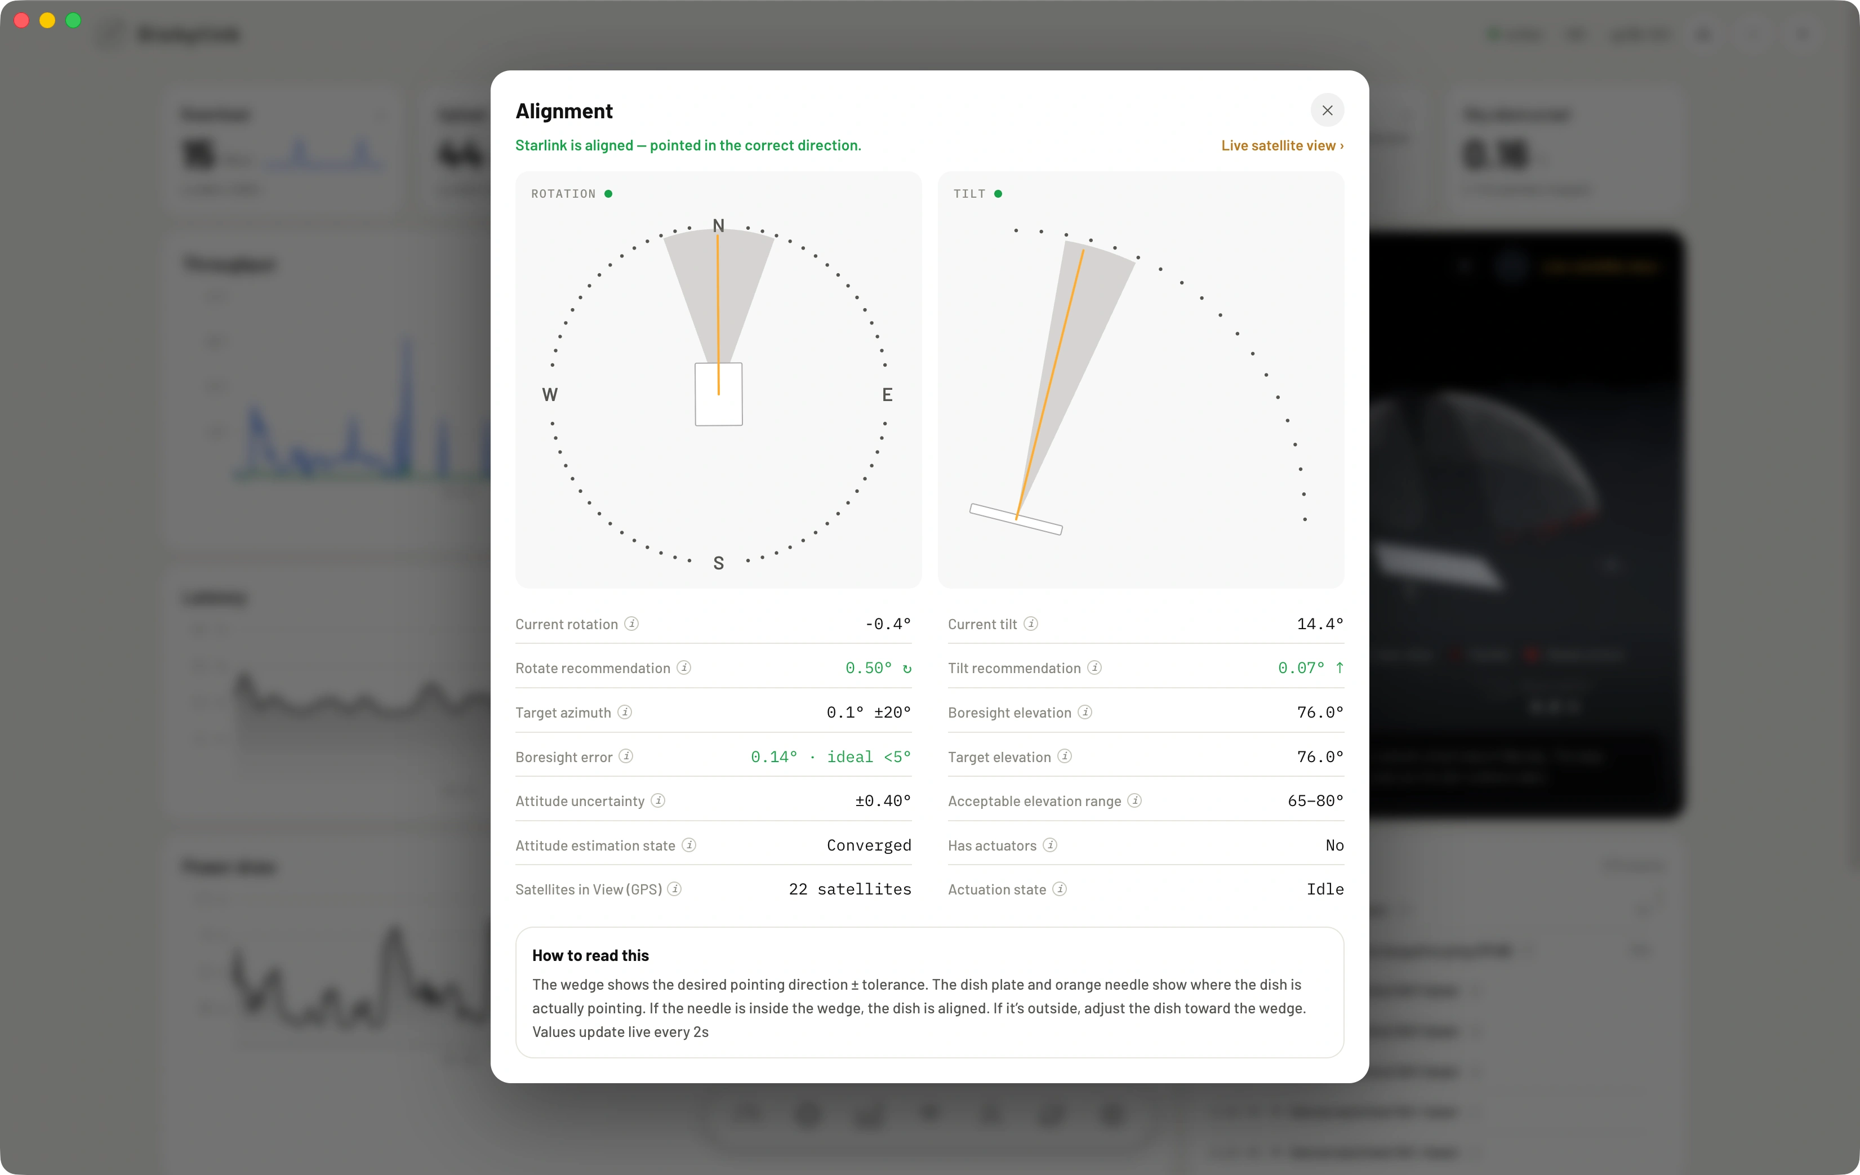This screenshot has height=1175, width=1860.
Task: Click the green TILT status dot
Action: 998,194
